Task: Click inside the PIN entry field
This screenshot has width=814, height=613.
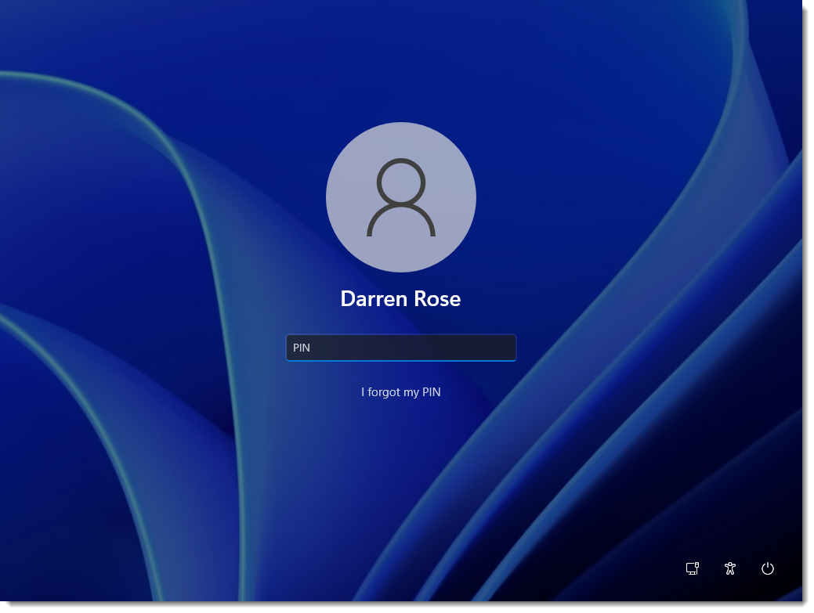Action: 401,347
